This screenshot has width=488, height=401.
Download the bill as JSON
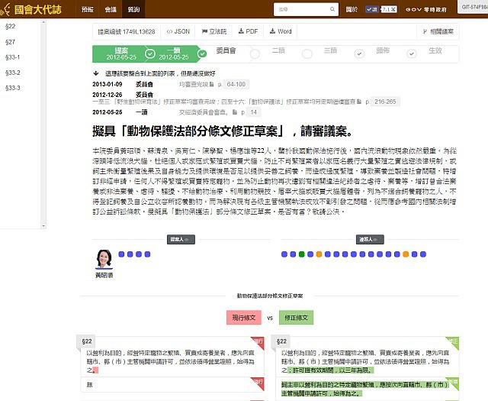click(x=178, y=31)
